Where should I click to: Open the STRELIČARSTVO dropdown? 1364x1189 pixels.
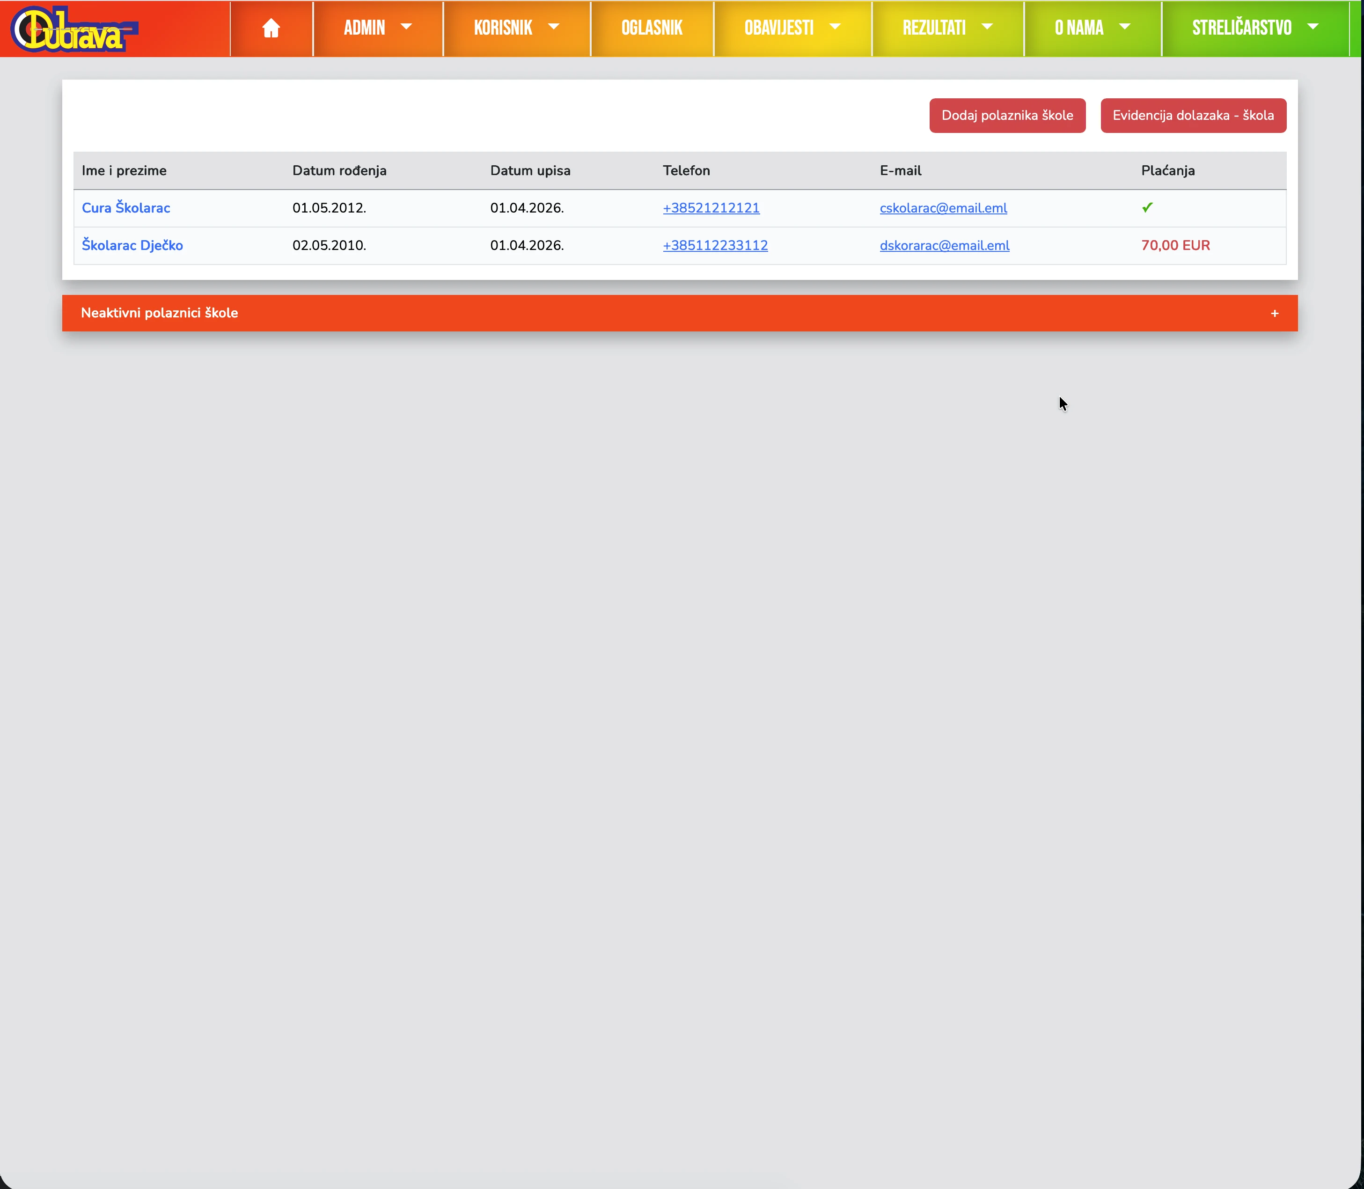click(1254, 28)
